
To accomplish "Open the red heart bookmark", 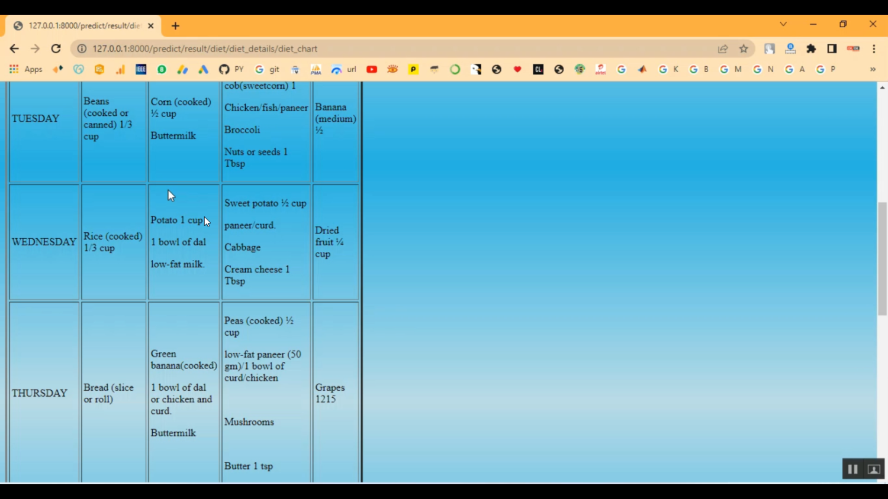I will pos(517,69).
